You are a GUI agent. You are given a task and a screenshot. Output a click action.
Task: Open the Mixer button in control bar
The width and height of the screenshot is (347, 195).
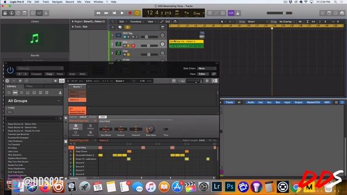pyautogui.click(x=40, y=13)
